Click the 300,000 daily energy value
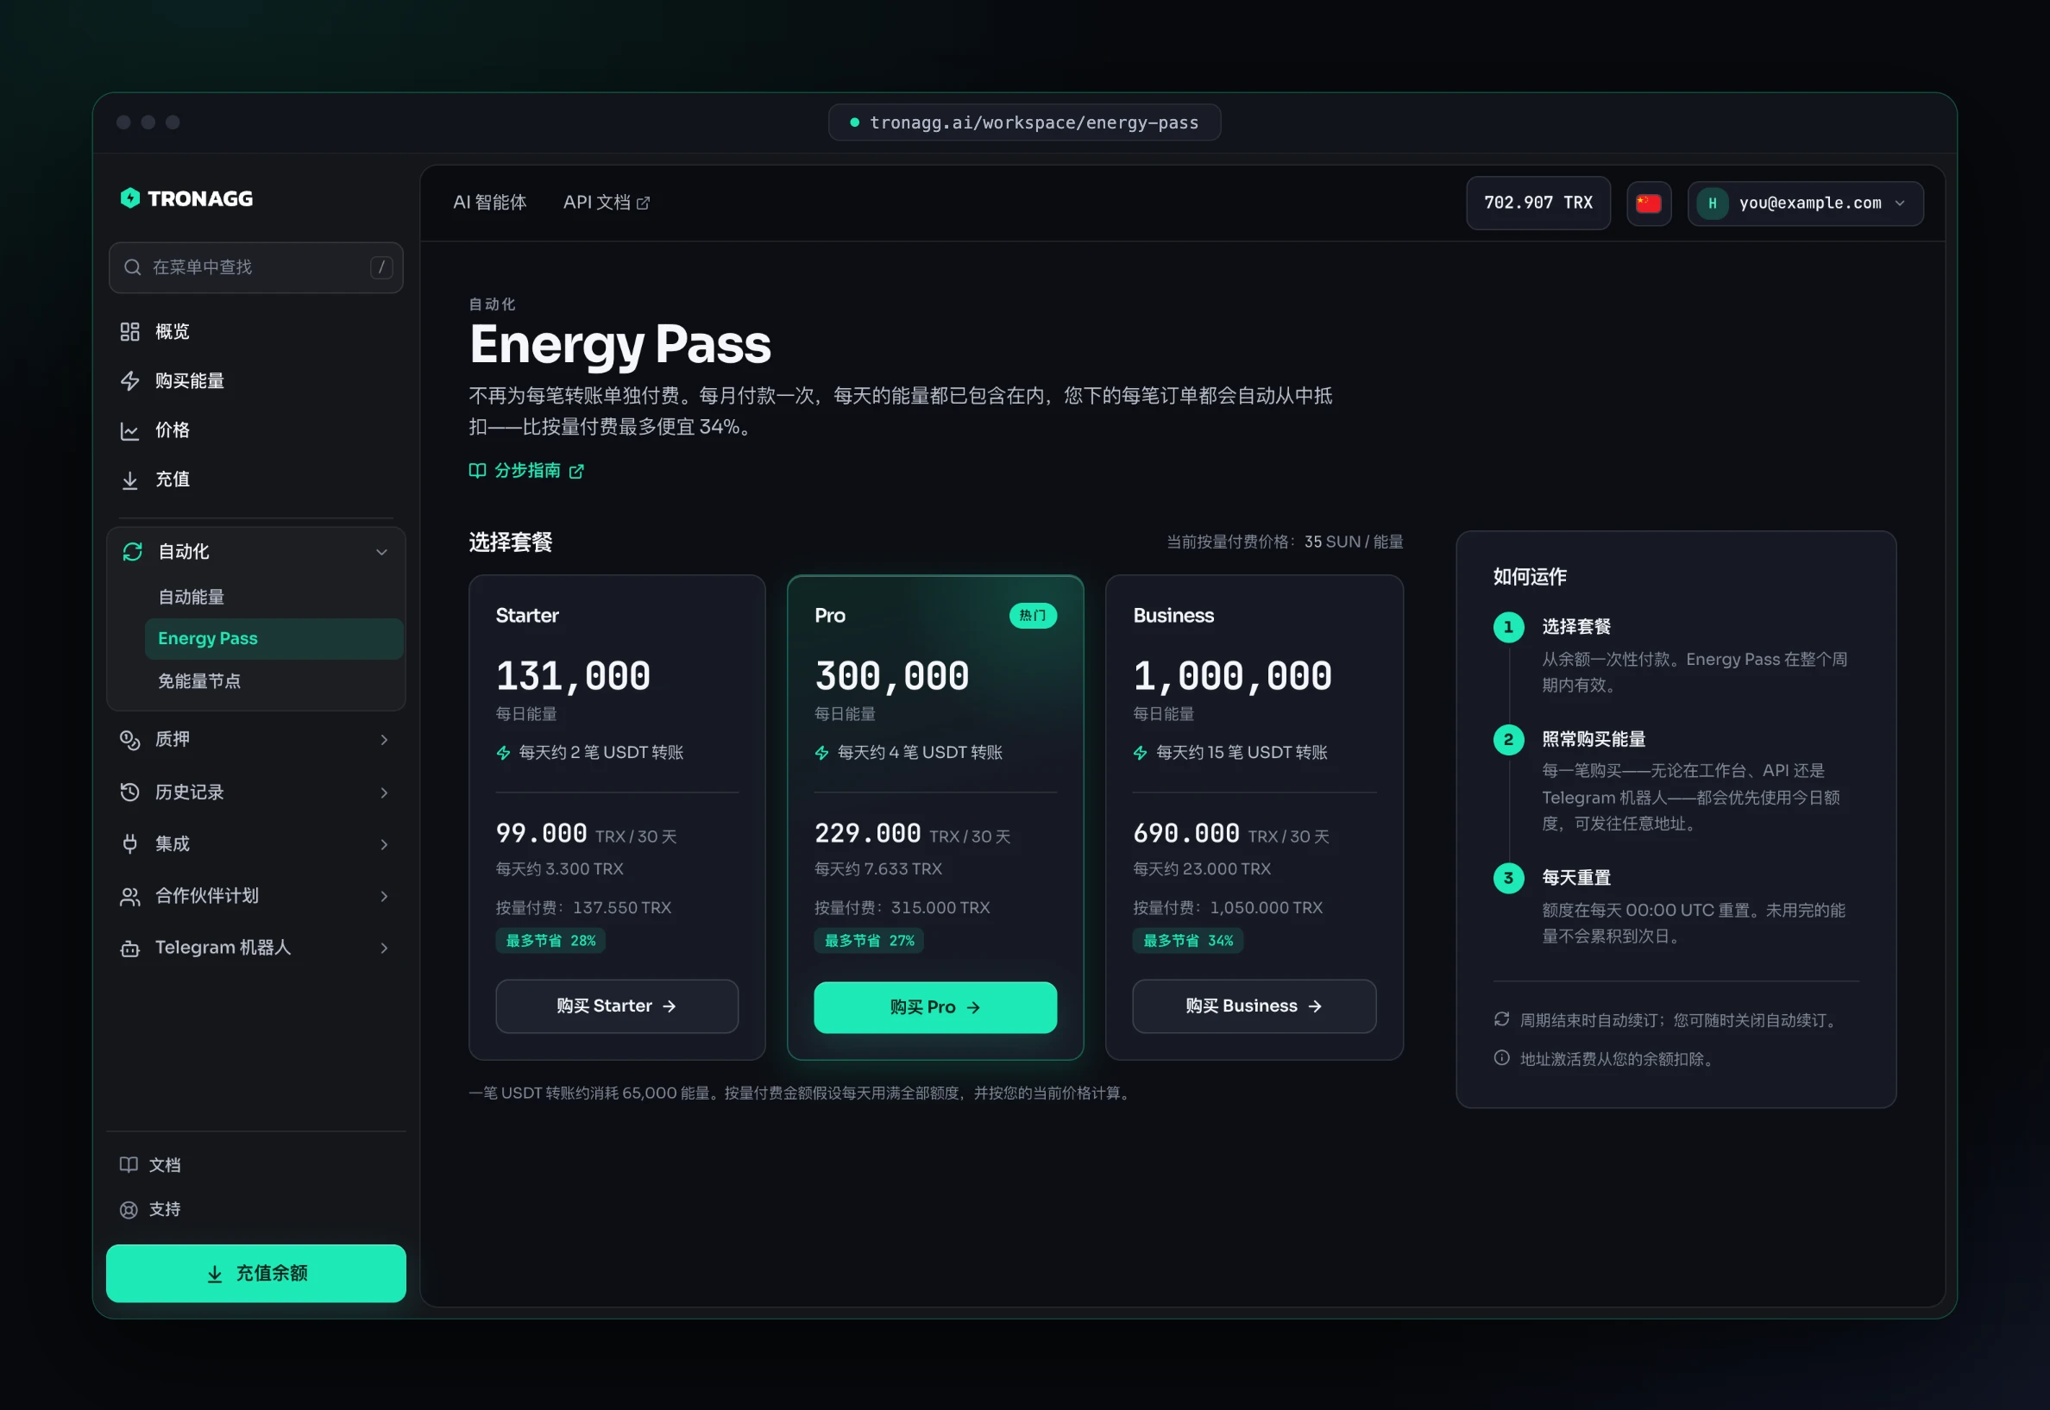Screen dimensions: 2050x1410 (891, 676)
